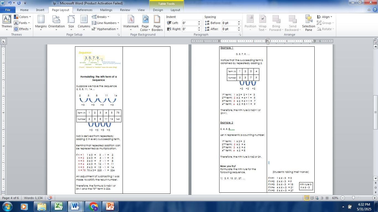Launch Windows Media Player from taskbar
378x212 pixels.
pos(24,206)
